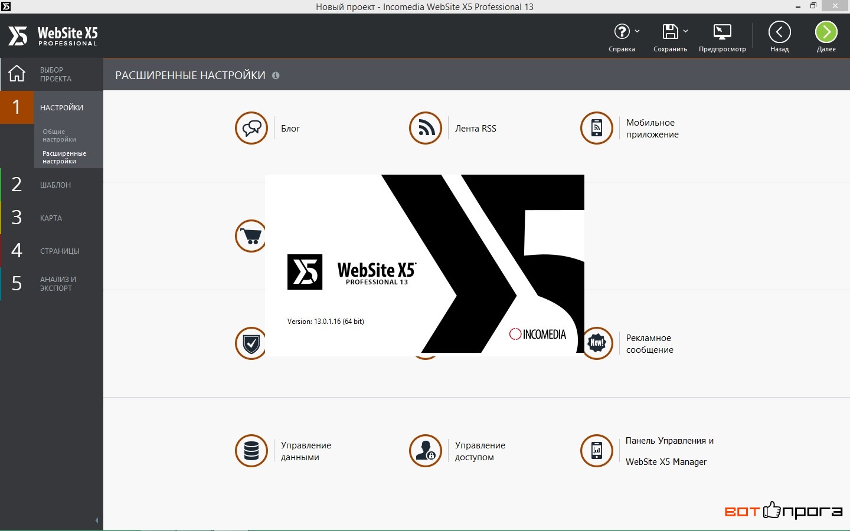Click the Управление доступом label
This screenshot has height=531, width=850.
tap(480, 451)
